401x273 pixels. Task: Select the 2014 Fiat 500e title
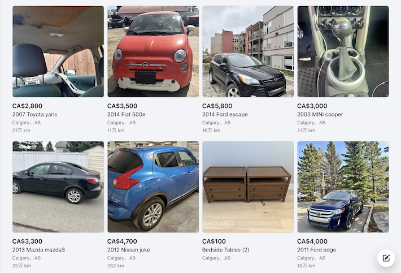click(127, 114)
